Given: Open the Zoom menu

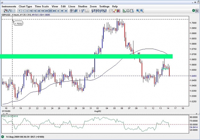Looking at the screenshot, I should (x=93, y=6).
